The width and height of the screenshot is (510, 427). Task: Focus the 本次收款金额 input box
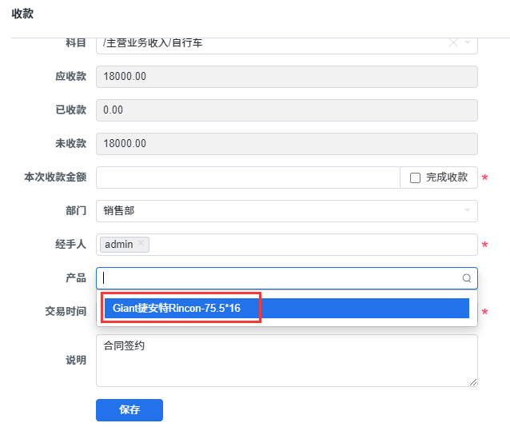tap(248, 178)
